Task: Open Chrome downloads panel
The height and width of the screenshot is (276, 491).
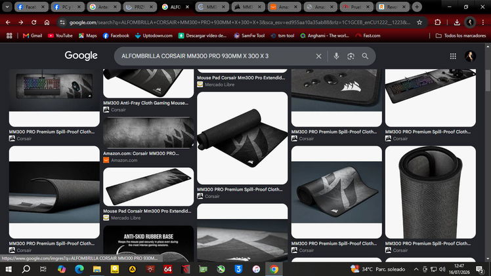Action: [457, 22]
